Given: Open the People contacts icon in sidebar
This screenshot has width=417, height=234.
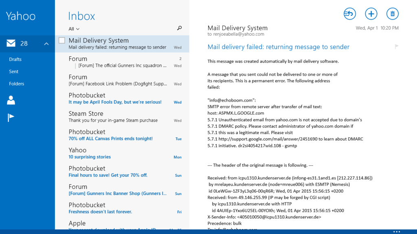Looking at the screenshot, I should [x=11, y=100].
